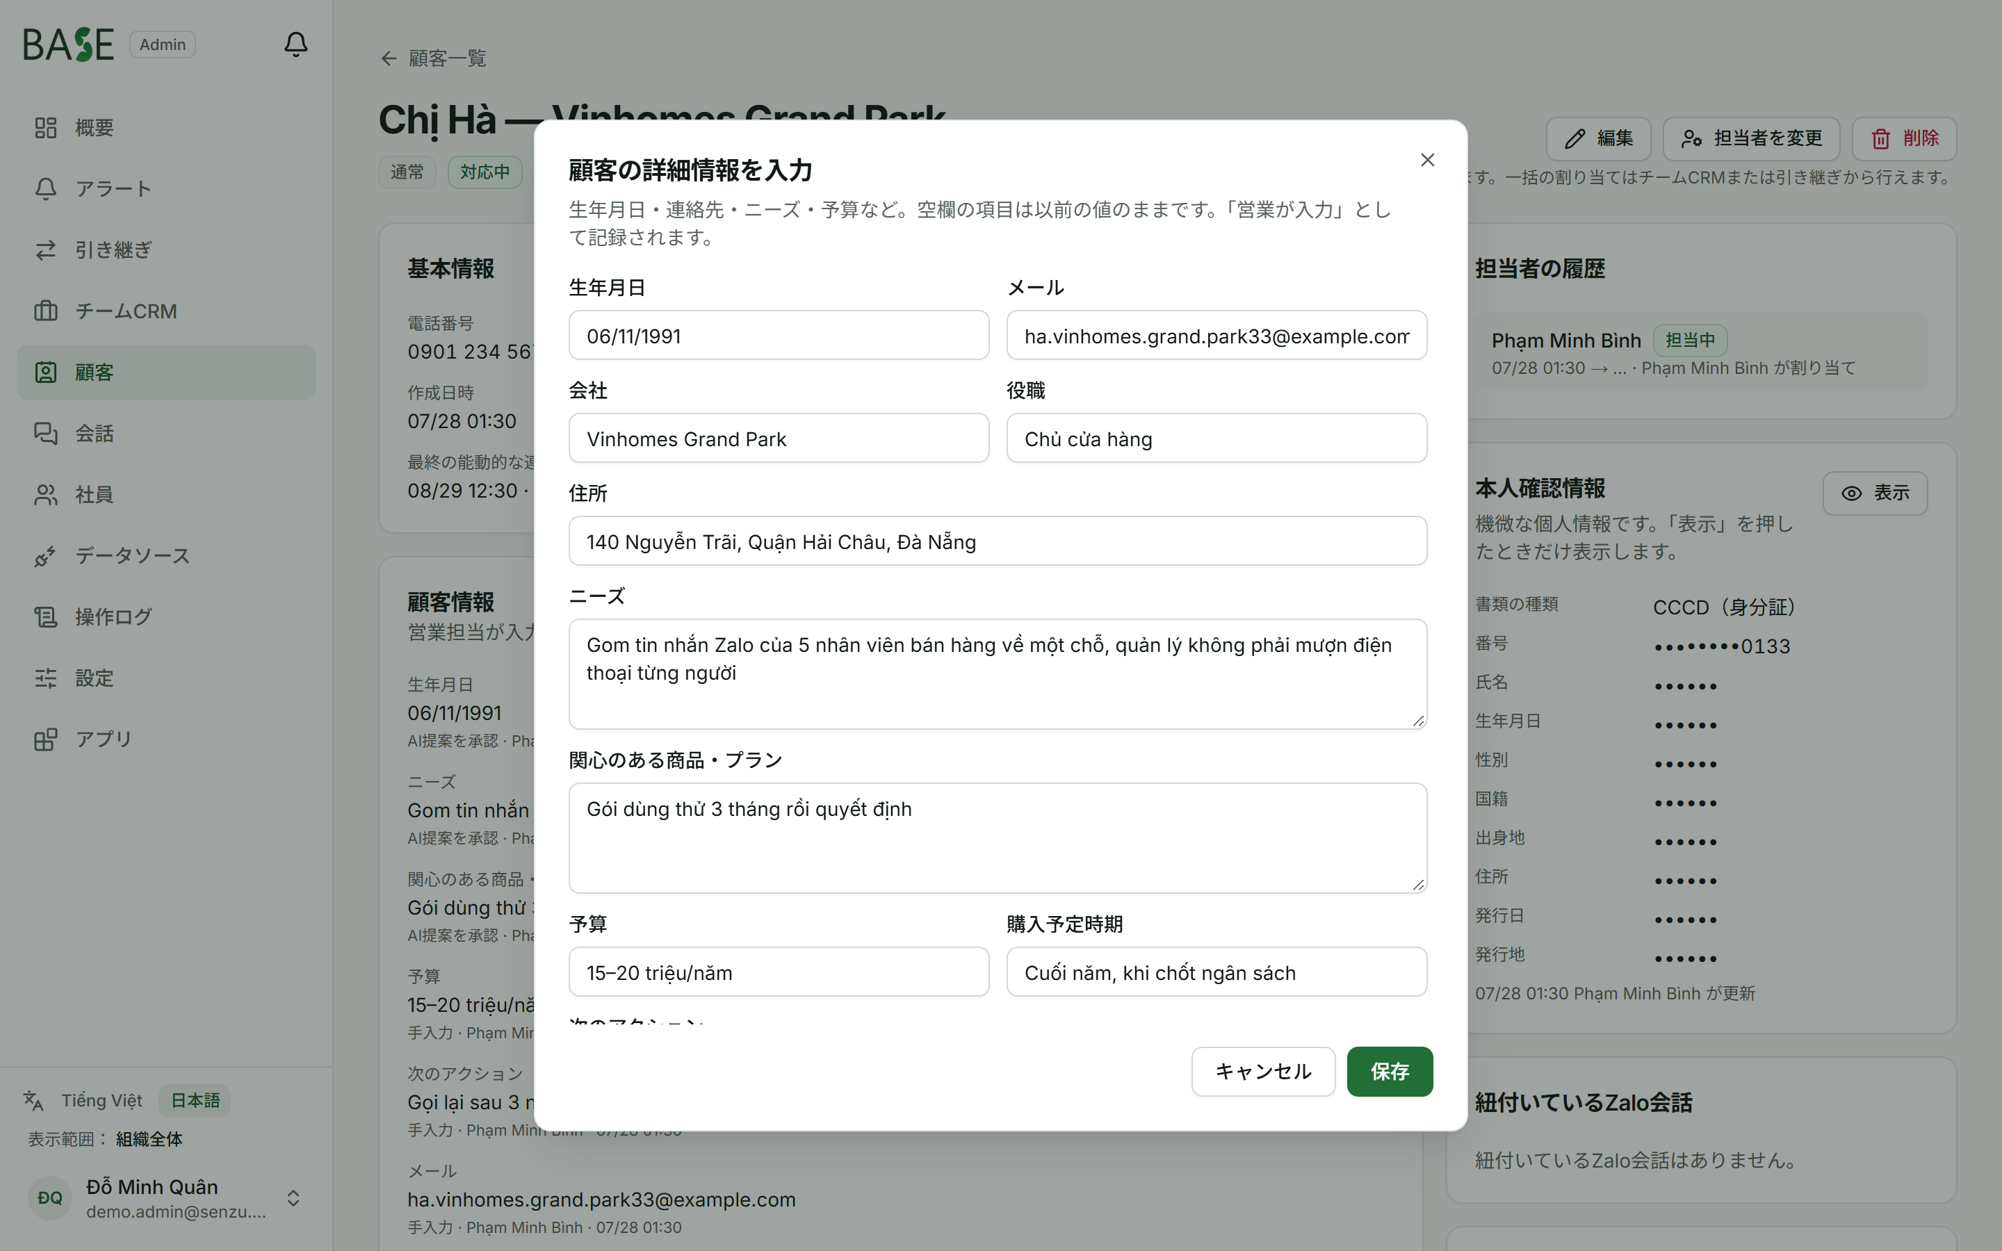Click the notification bell icon
The image size is (2002, 1251).
(x=295, y=44)
